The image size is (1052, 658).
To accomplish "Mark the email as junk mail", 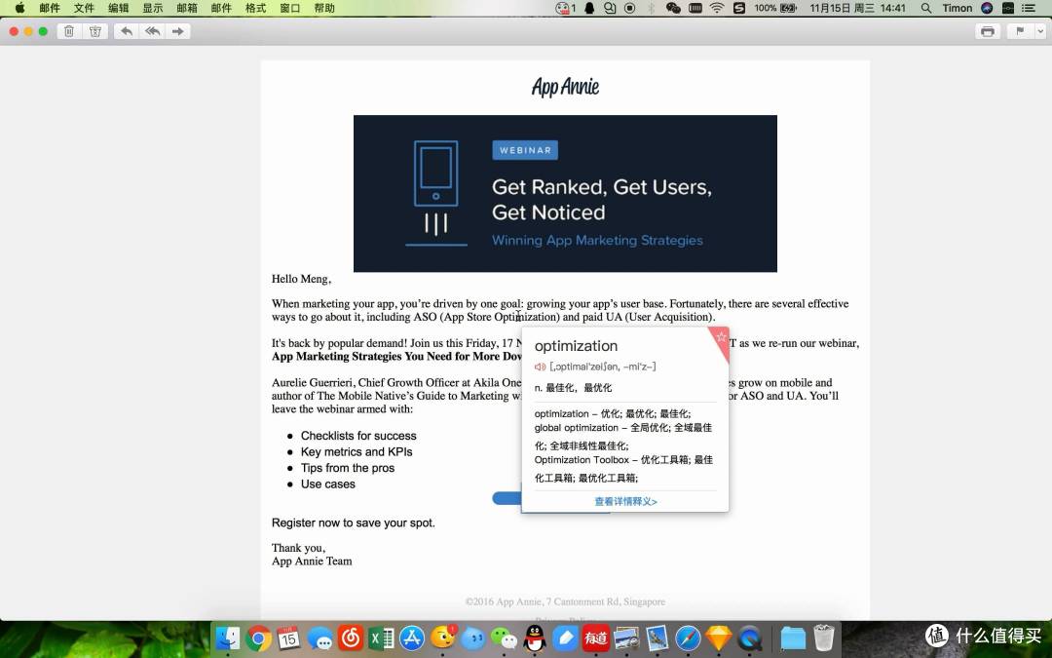I will [x=95, y=31].
